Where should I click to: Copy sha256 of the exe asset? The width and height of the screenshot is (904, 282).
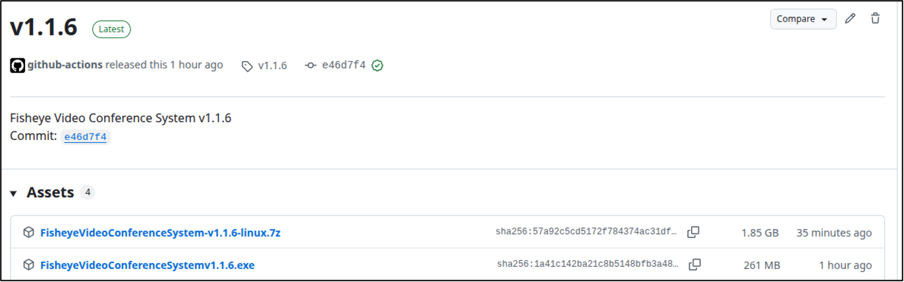694,265
